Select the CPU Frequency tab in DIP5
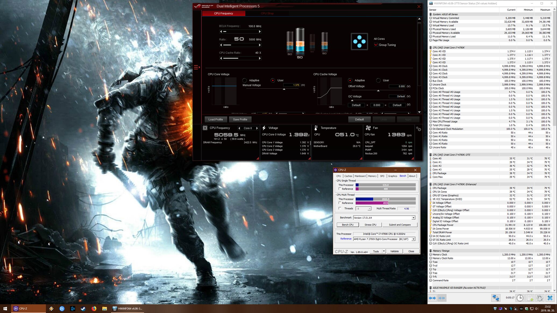Screen dimensions: 557x313 click(x=223, y=13)
